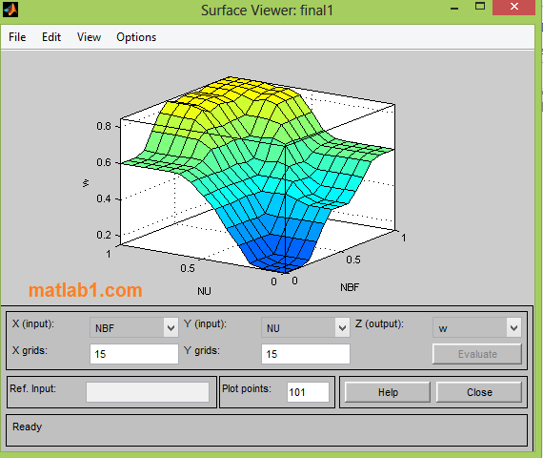Open the File menu
This screenshot has height=458, width=543.
17,37
